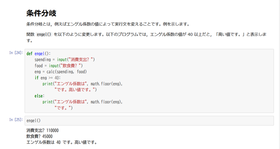Viewport: 280px width, 149px height.
Task: Click the inline engel() code in the paragraph
Action: coord(44,34)
